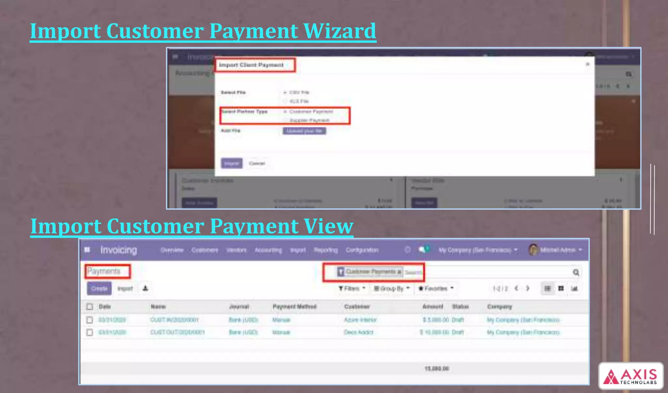668x393 pixels.
Task: Close the Import Client Payment dialog
Action: coord(588,64)
